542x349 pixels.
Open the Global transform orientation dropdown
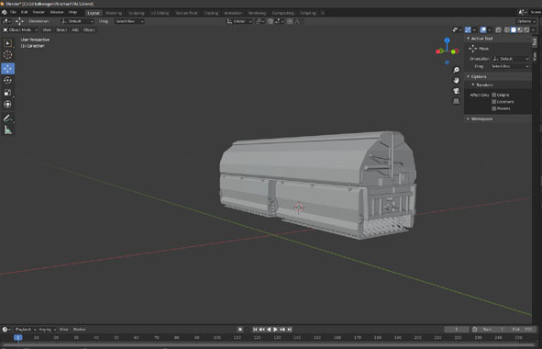(239, 21)
